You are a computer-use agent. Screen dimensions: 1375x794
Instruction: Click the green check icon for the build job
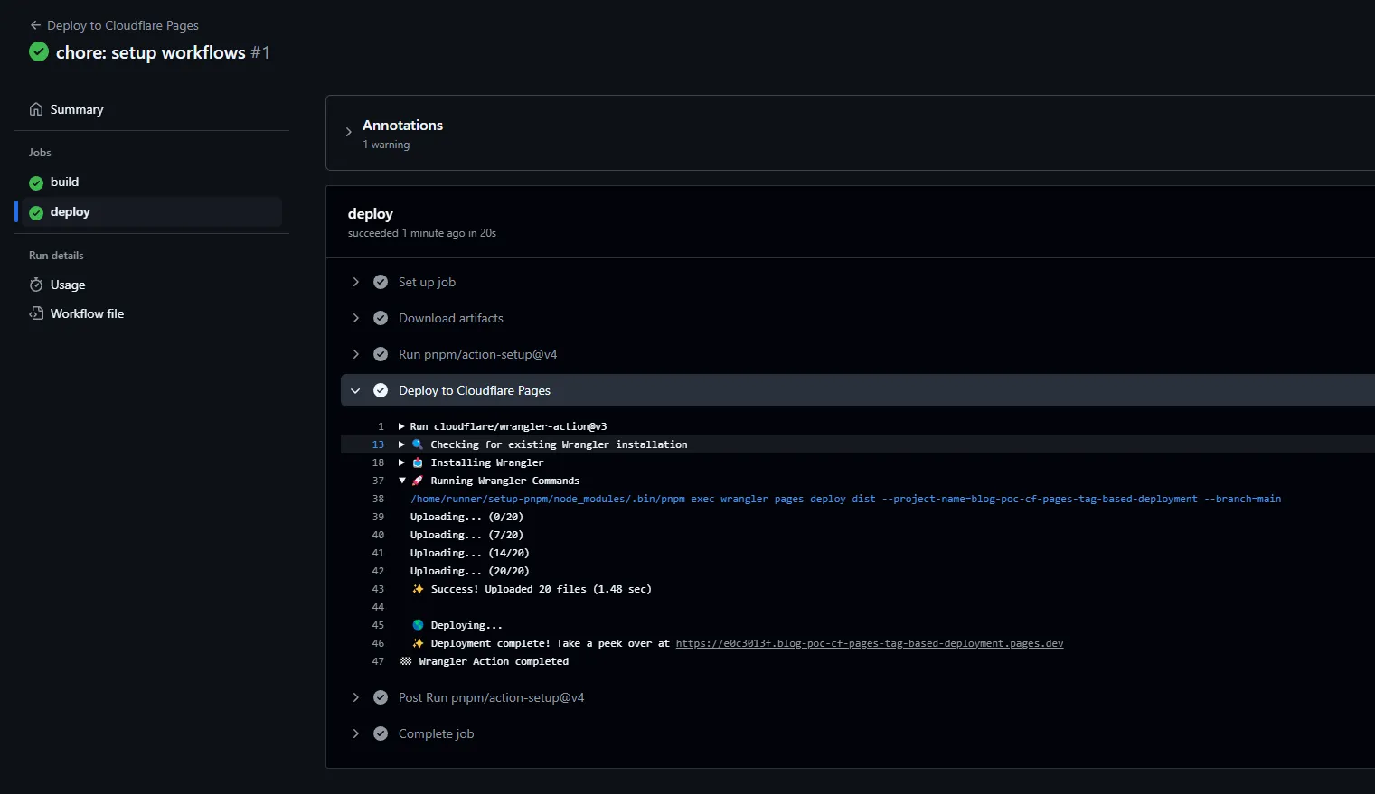(35, 182)
